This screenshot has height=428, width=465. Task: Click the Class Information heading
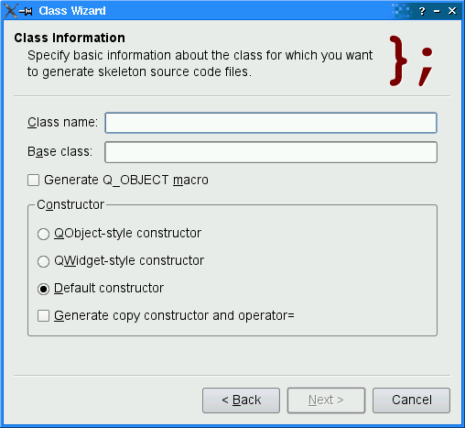(x=70, y=38)
